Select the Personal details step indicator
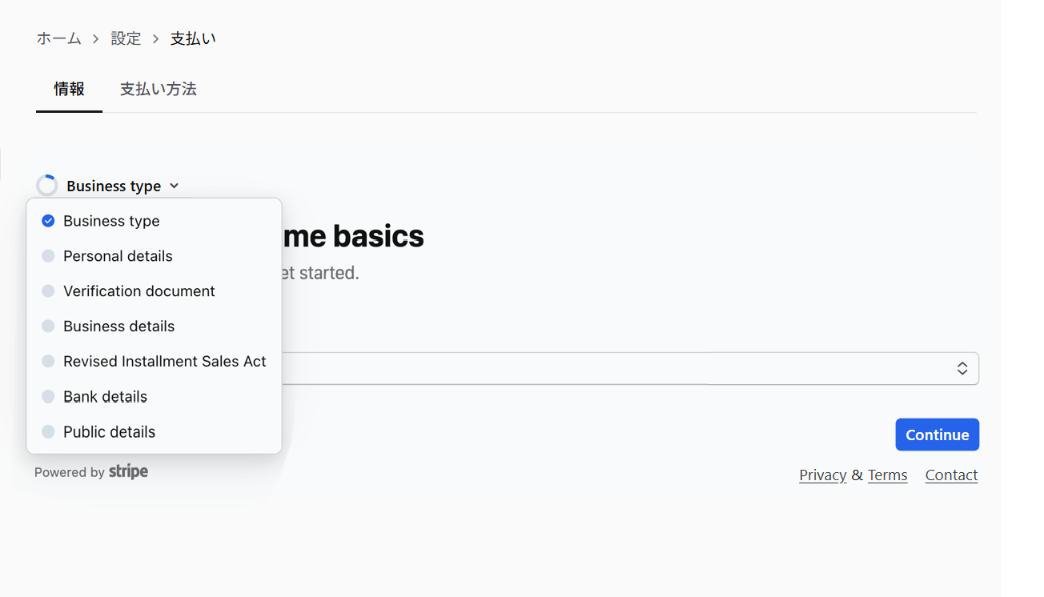 tap(118, 255)
